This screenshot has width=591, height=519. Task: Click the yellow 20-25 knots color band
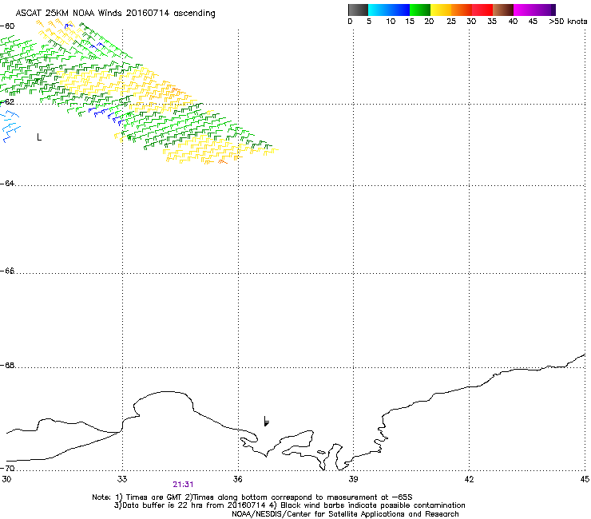tap(441, 10)
